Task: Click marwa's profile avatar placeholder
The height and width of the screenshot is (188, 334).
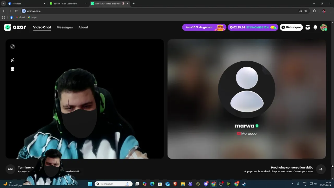Action: (247, 89)
